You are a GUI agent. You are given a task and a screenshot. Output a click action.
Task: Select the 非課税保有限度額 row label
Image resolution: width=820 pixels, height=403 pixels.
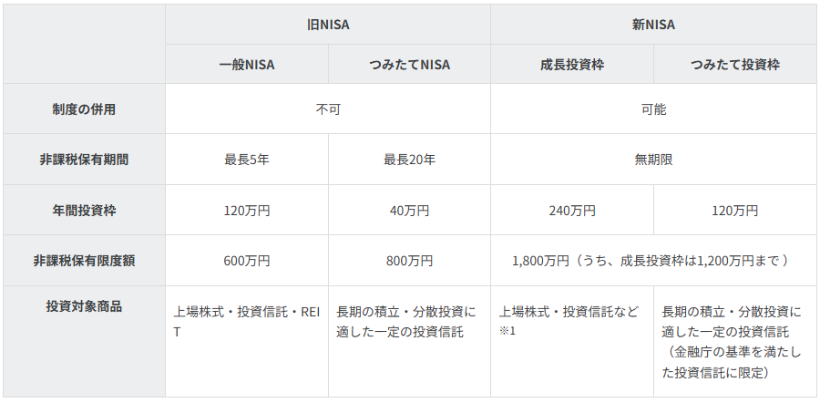click(84, 261)
